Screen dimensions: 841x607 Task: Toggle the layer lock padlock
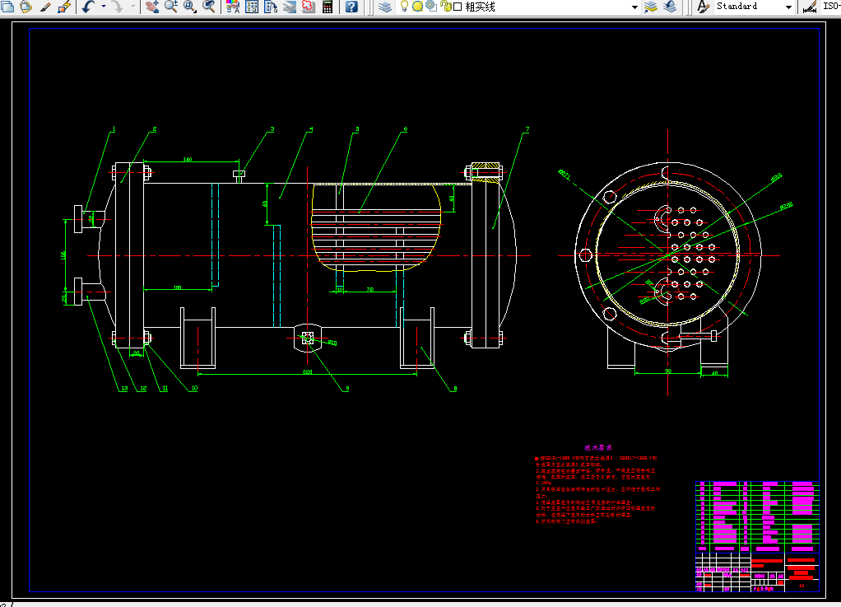click(x=445, y=7)
